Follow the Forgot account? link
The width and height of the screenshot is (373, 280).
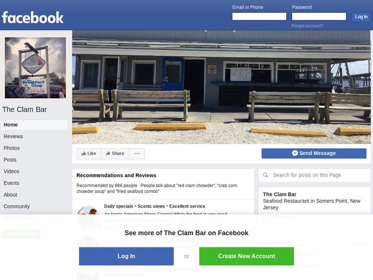click(x=307, y=26)
